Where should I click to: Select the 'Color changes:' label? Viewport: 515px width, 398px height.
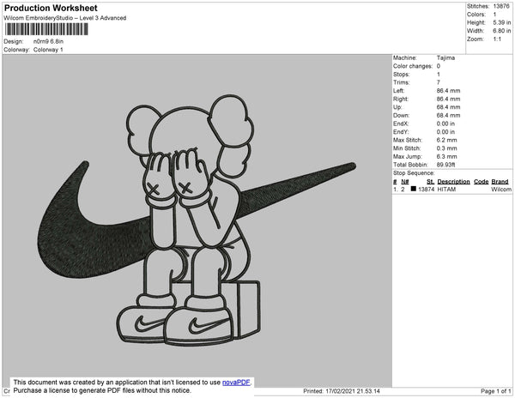[413, 66]
